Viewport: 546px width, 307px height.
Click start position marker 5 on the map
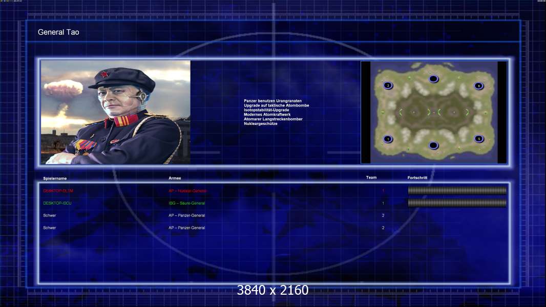[x=479, y=139]
